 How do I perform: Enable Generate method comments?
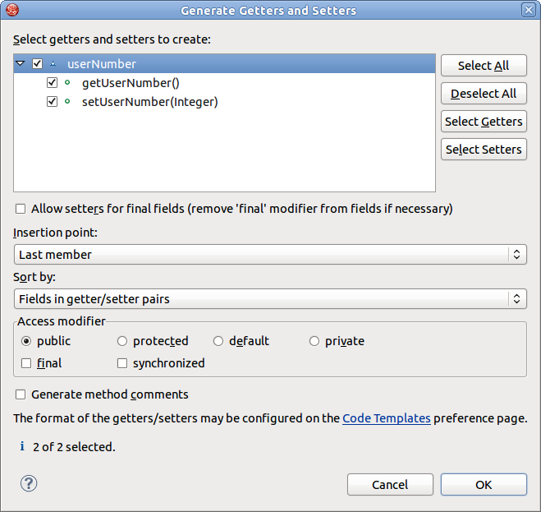[x=21, y=394]
